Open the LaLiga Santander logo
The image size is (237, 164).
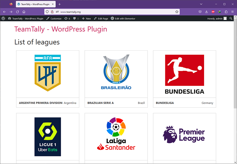click(x=116, y=134)
